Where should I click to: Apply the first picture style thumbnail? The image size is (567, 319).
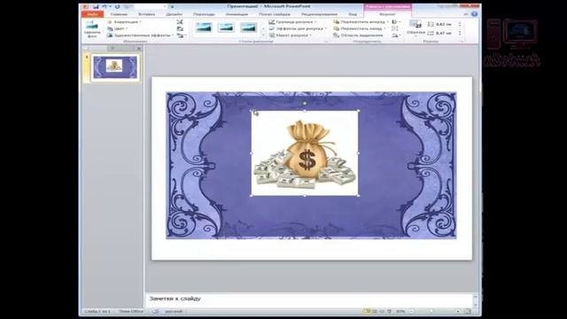tap(203, 27)
